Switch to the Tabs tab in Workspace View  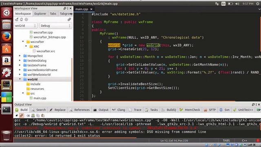[53, 13]
